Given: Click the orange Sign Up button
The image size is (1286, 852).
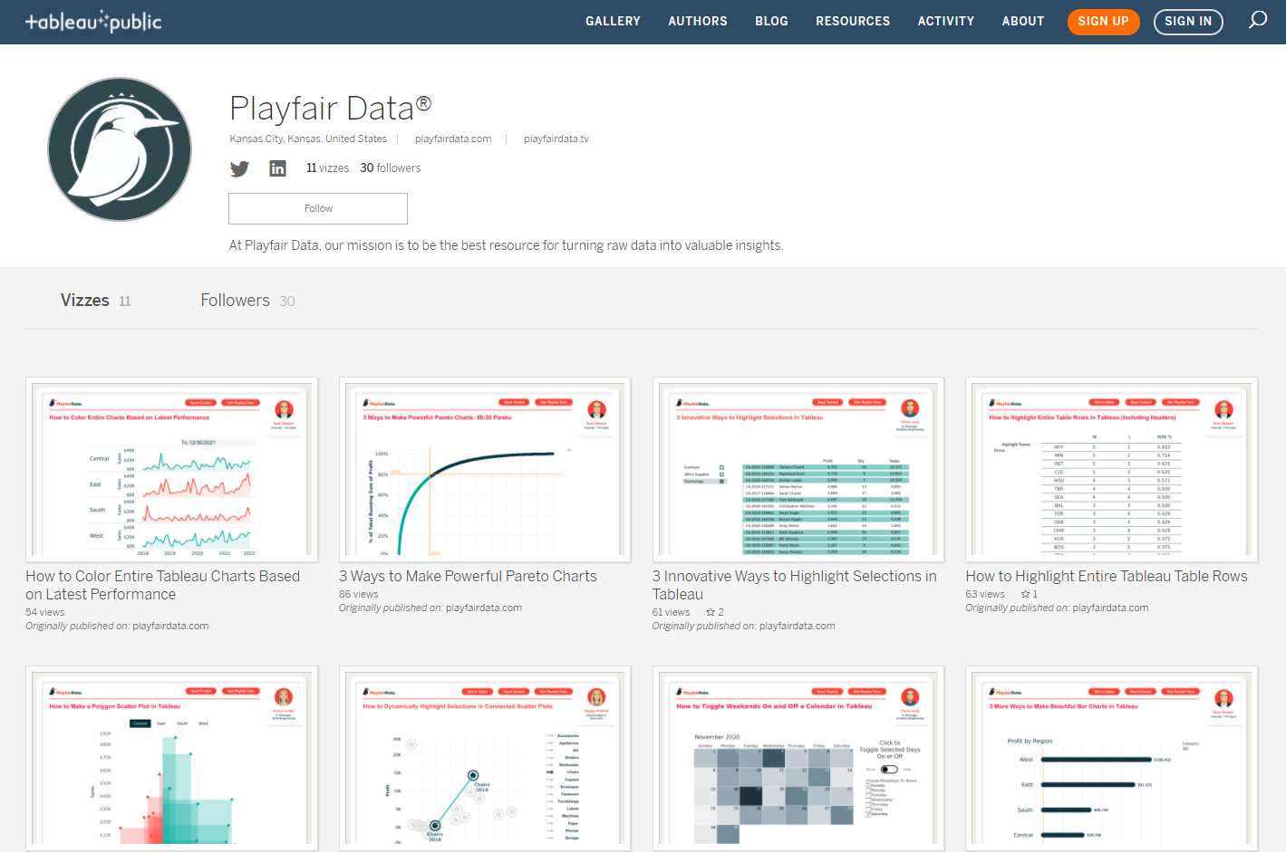Looking at the screenshot, I should coord(1103,22).
